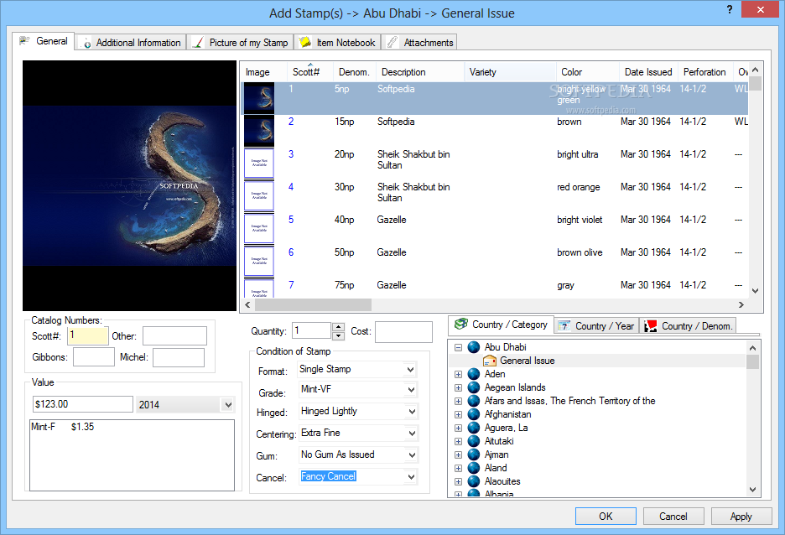Click the country tree scroll down arrow

pyautogui.click(x=752, y=490)
